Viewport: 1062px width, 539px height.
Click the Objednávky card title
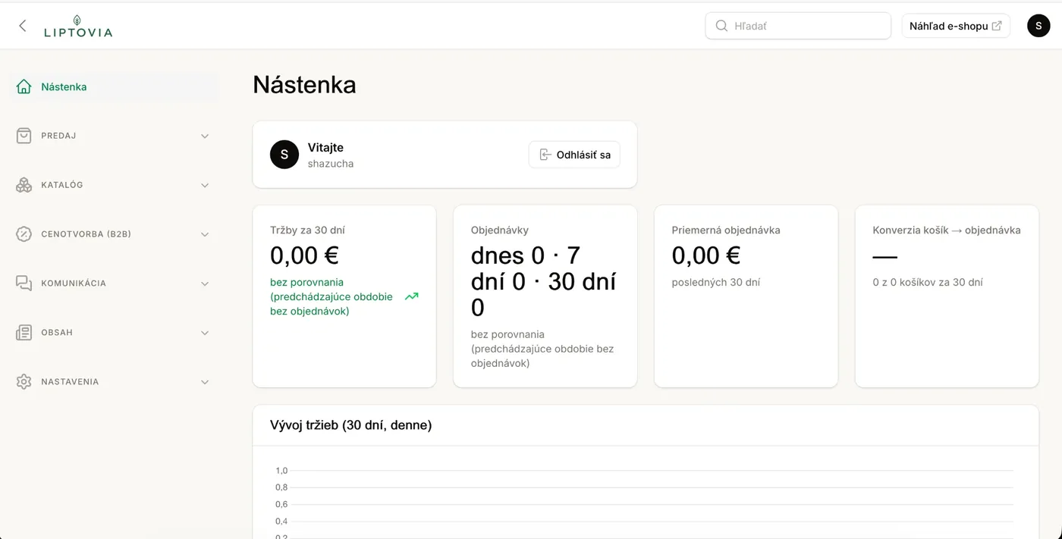(500, 230)
